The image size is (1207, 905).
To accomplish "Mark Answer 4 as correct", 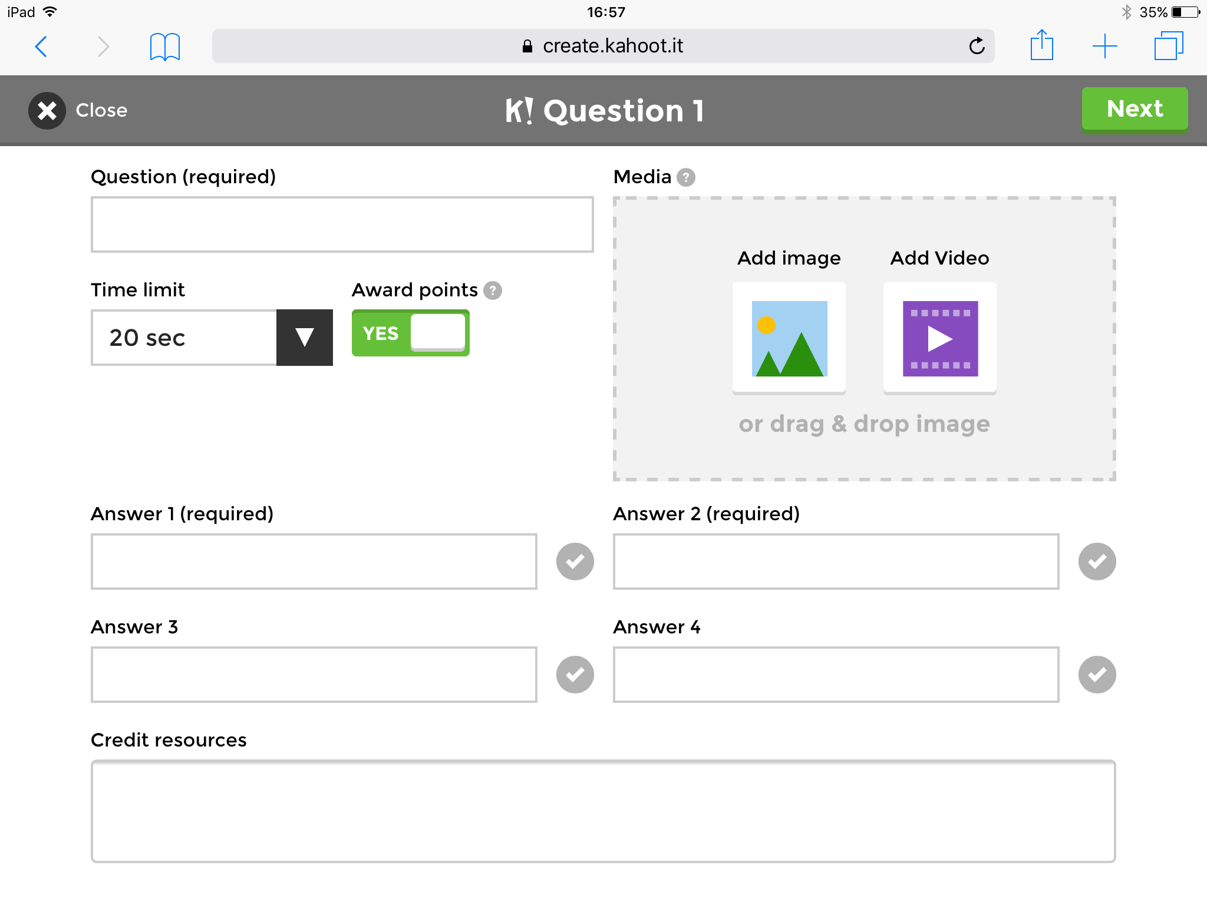I will pyautogui.click(x=1097, y=674).
